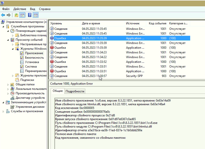The width and height of the screenshot is (205, 149).
Task: Click the Диспетчер устройств icon
Action: [12, 98]
